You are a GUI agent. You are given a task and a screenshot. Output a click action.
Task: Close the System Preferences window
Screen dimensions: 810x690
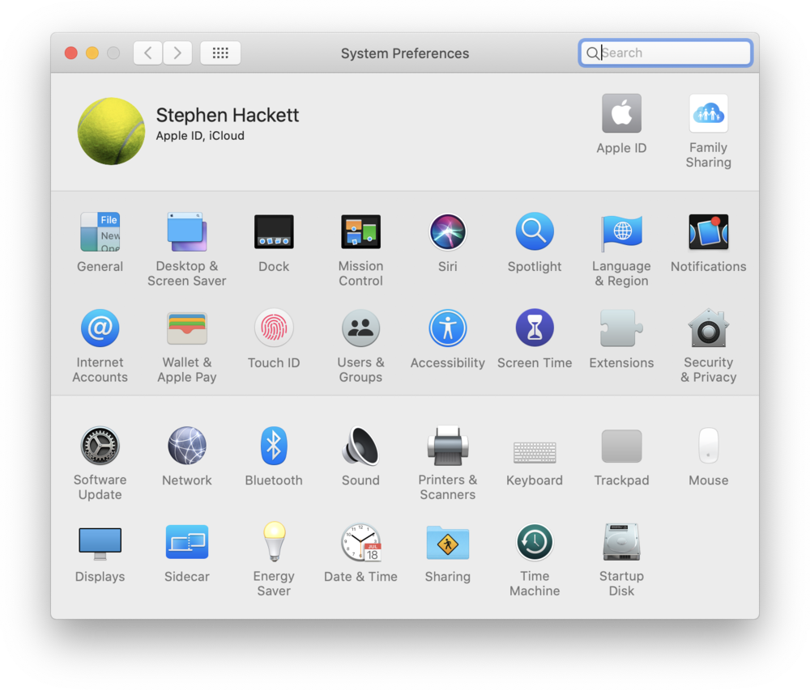point(71,53)
